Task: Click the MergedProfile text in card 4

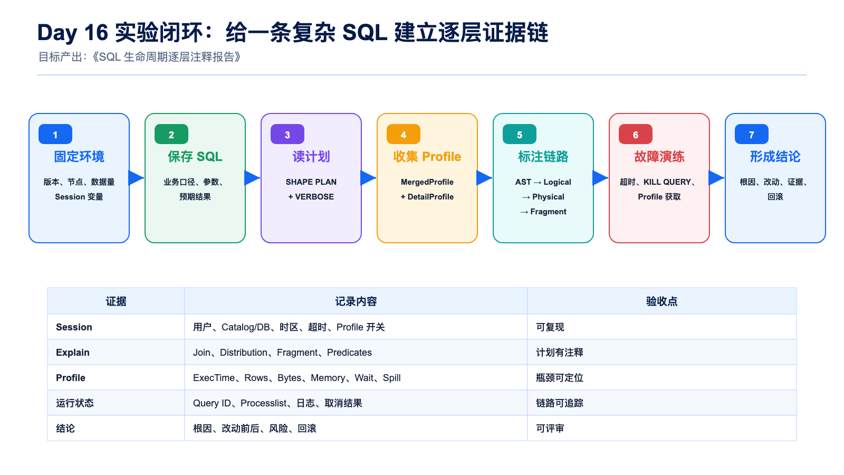Action: pyautogui.click(x=427, y=182)
